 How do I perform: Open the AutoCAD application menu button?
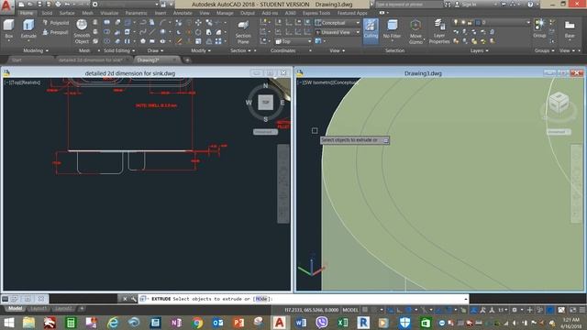[x=6, y=6]
